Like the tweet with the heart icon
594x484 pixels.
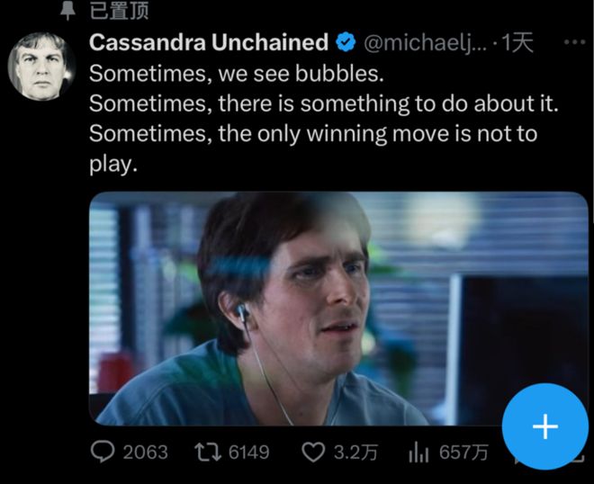tap(312, 452)
